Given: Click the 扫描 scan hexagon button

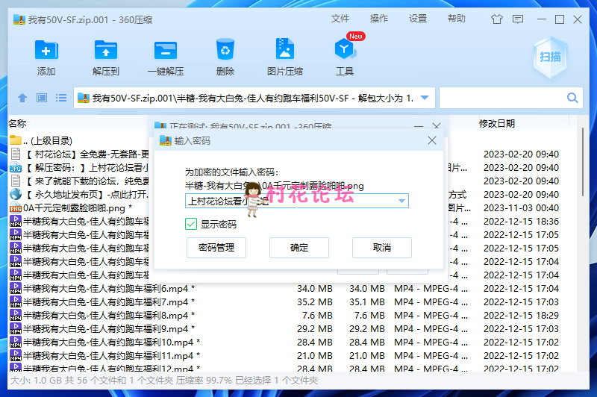Looking at the screenshot, I should [x=550, y=57].
